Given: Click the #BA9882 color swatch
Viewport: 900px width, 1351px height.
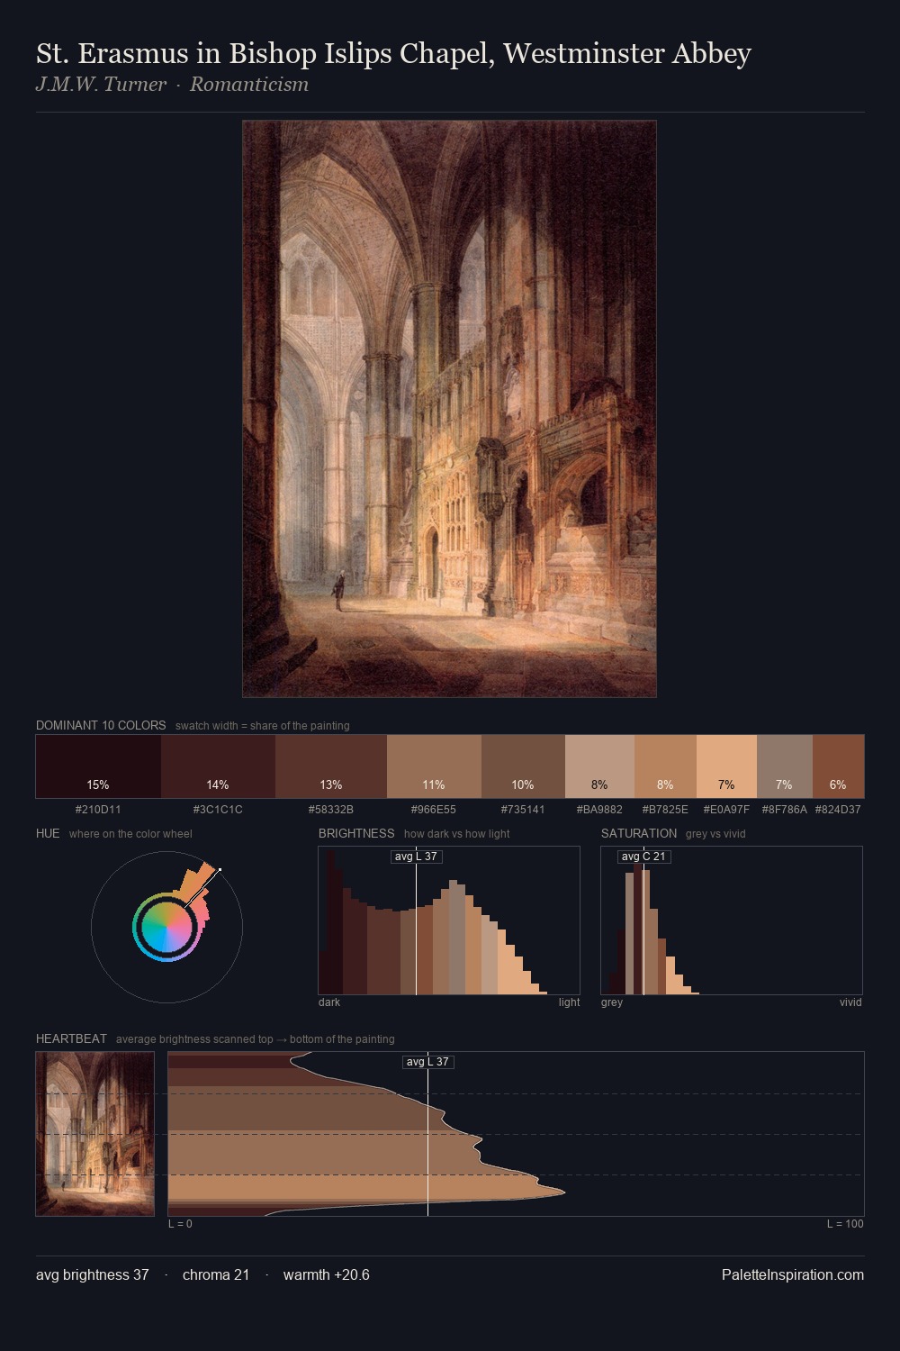Looking at the screenshot, I should click(x=599, y=766).
